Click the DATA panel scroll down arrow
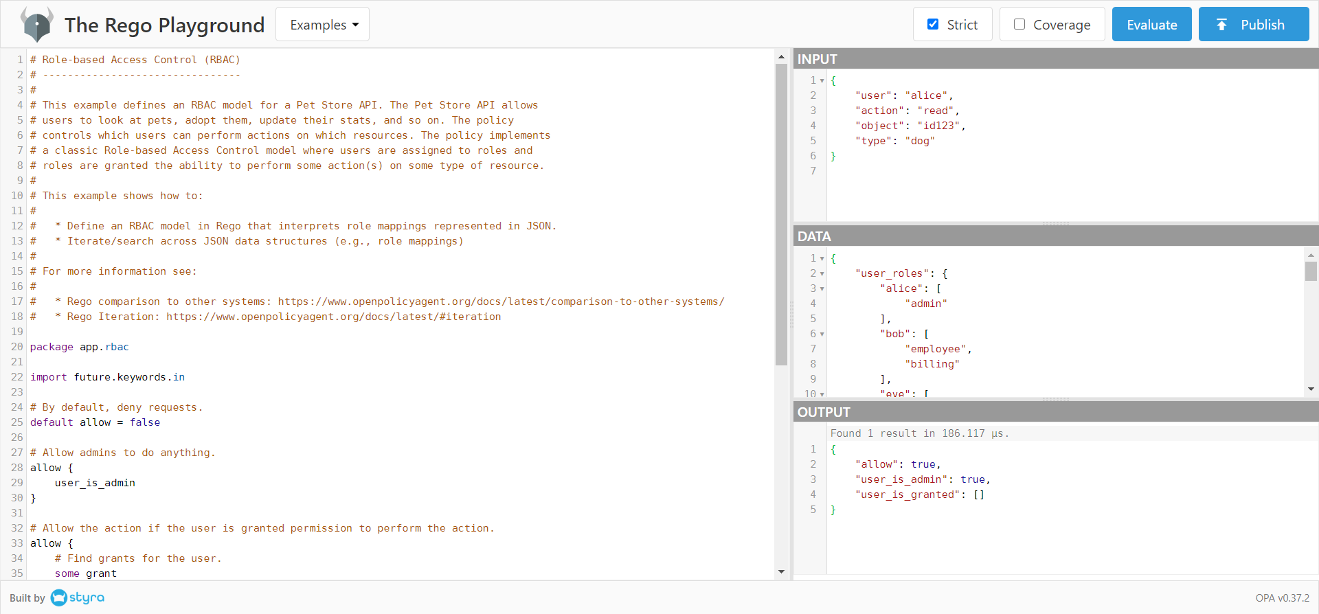Image resolution: width=1319 pixels, height=614 pixels. pyautogui.click(x=1311, y=389)
